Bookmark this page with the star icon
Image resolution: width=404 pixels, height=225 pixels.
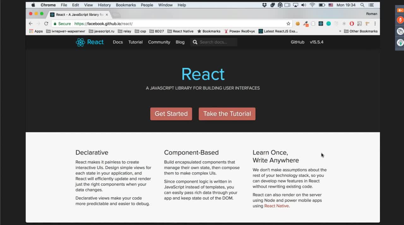tap(288, 24)
